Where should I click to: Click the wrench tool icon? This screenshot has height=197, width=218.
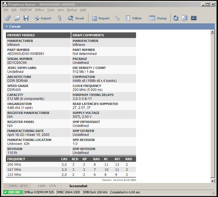(117, 18)
